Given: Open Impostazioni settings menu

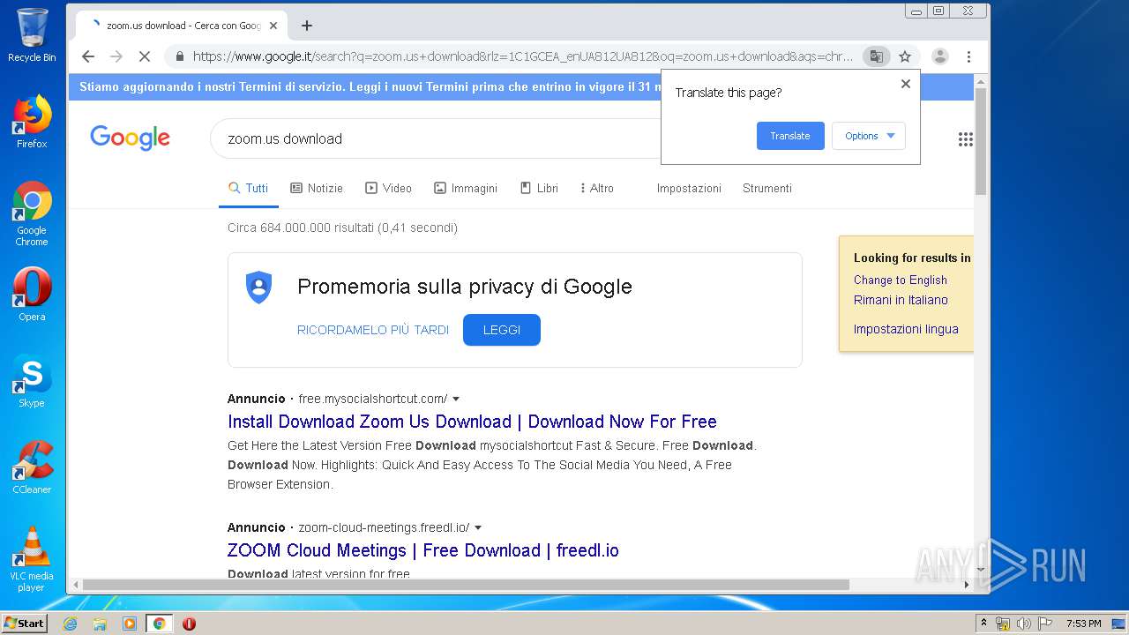Looking at the screenshot, I should click(689, 188).
